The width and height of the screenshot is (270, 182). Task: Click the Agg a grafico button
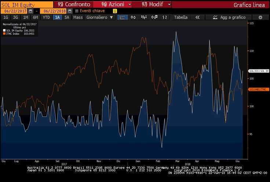pyautogui.click(x=229, y=17)
